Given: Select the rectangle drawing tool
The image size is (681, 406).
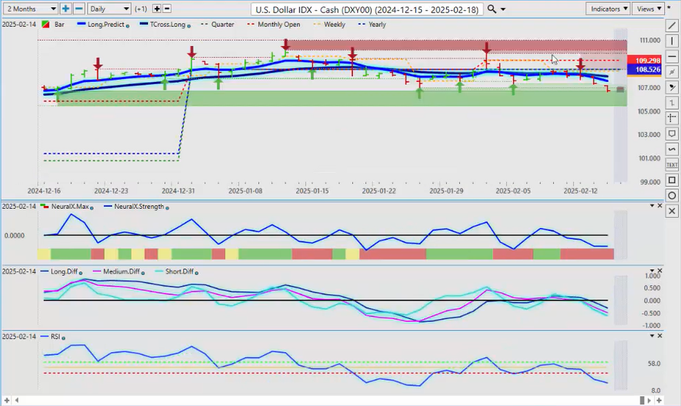Looking at the screenshot, I should 671,180.
